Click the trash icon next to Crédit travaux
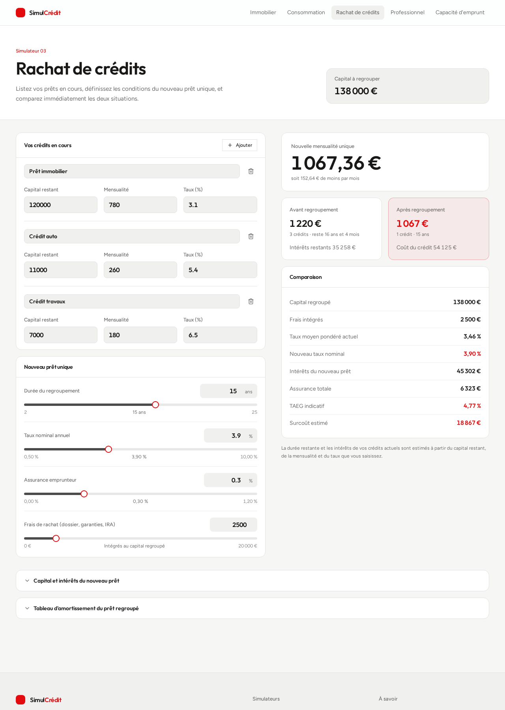 coord(251,301)
